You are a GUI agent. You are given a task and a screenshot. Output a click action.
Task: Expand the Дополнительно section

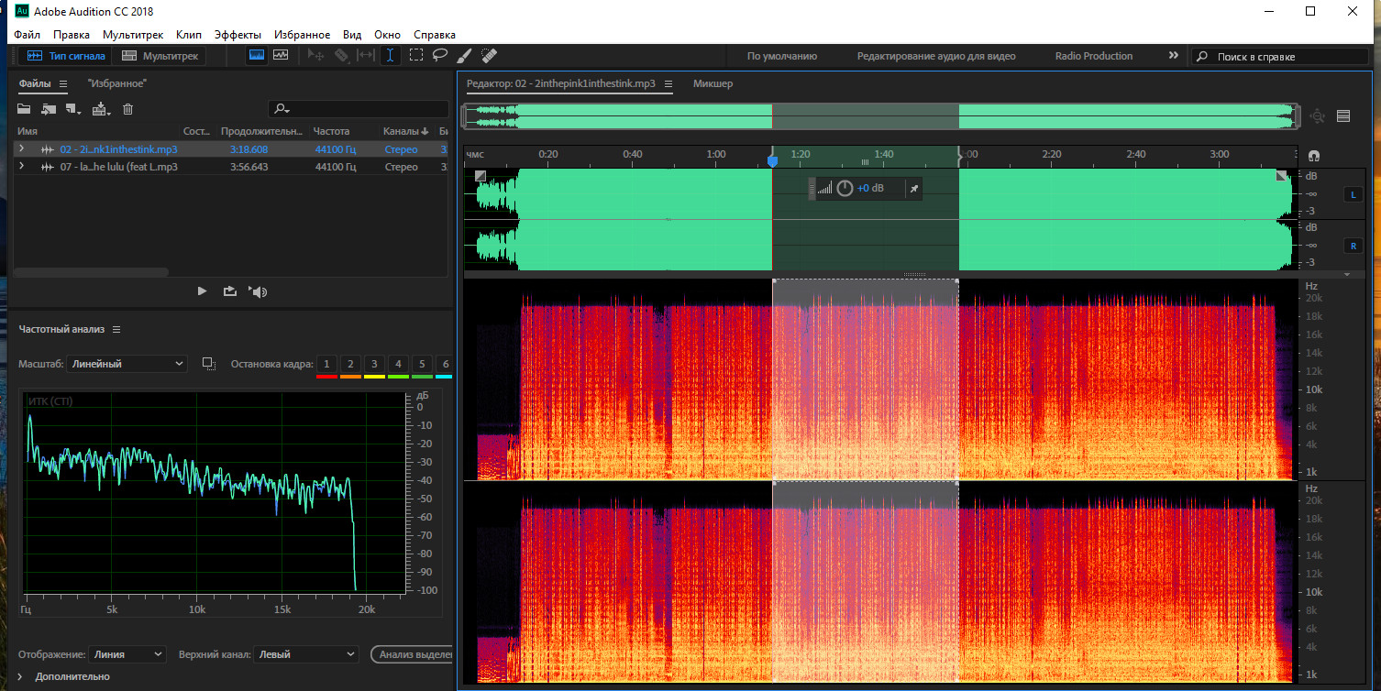coord(21,676)
